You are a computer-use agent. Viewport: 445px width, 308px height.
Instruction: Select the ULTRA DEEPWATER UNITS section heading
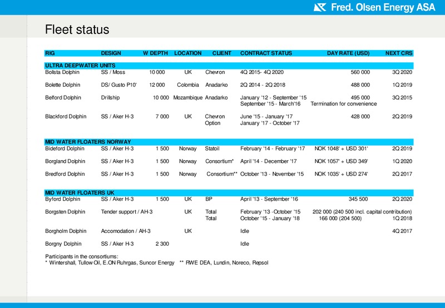80,66
